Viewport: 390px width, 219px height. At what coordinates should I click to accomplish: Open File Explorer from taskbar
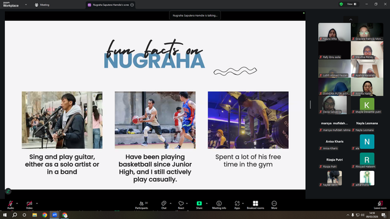click(x=35, y=215)
